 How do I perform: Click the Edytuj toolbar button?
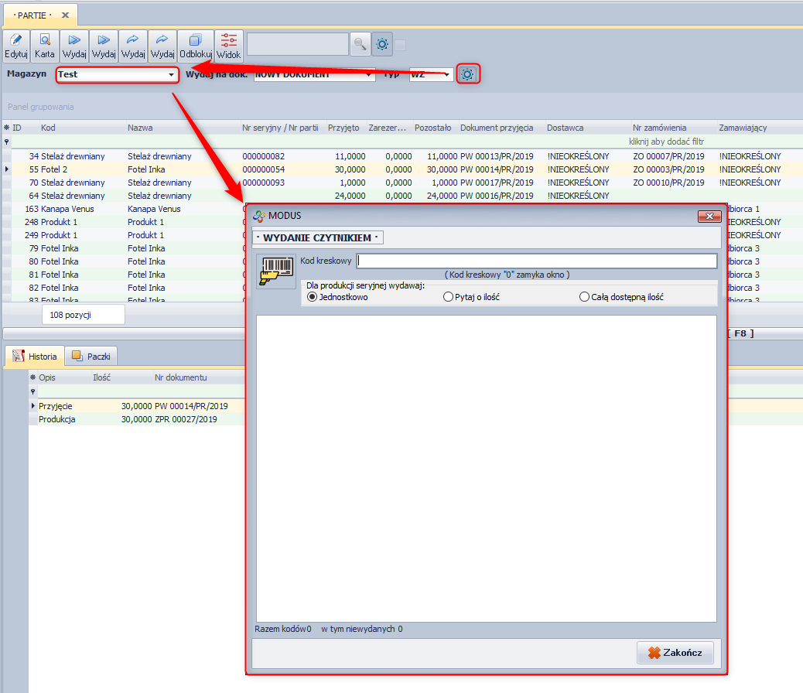pos(16,46)
